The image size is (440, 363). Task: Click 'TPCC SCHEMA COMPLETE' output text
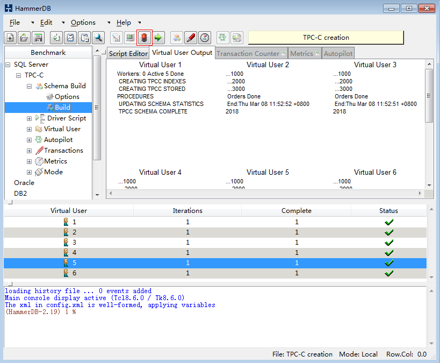point(153,111)
